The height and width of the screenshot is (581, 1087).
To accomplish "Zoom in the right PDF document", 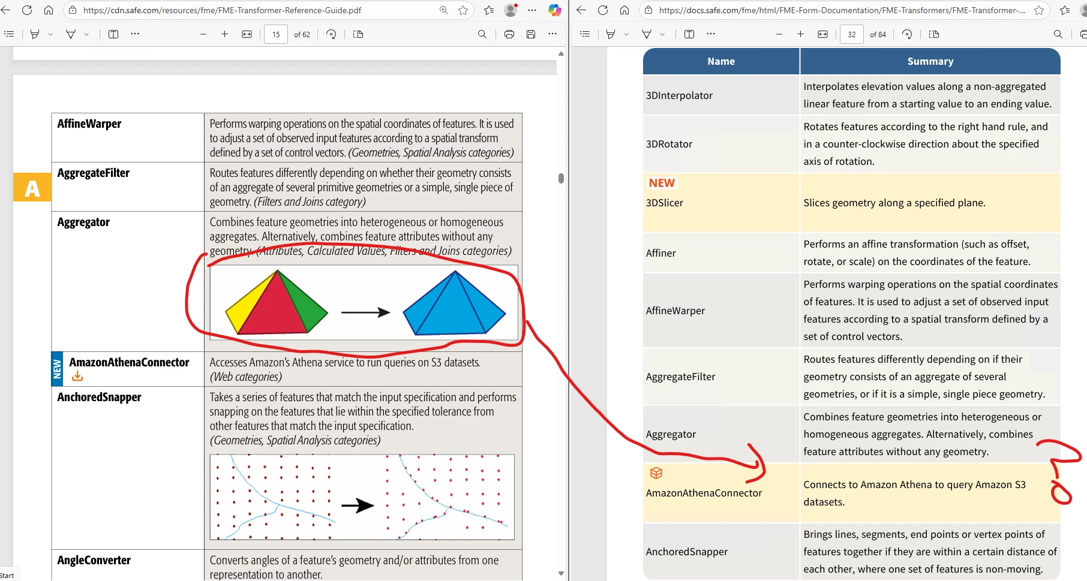I will pyautogui.click(x=800, y=34).
